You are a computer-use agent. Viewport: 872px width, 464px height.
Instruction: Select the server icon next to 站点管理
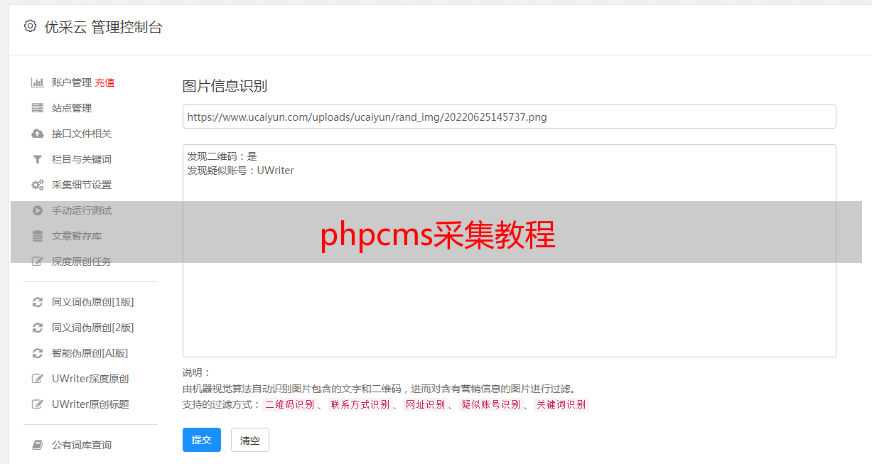coord(38,108)
